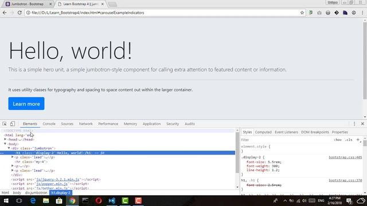Open DevTools customize three-dot menu
367x206 pixels.
click(354, 124)
